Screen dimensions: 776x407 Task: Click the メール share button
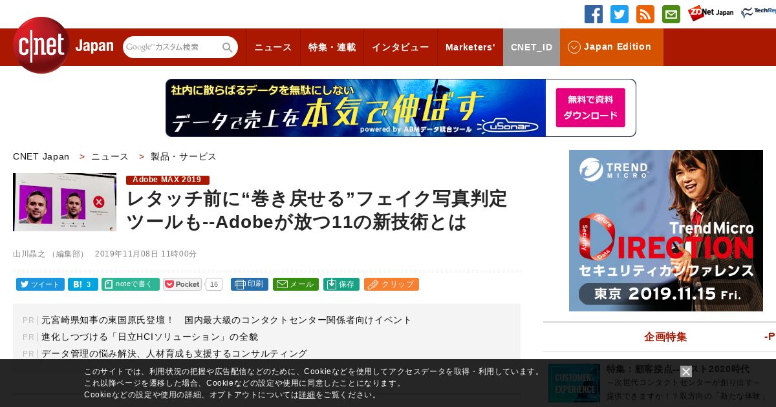(296, 284)
